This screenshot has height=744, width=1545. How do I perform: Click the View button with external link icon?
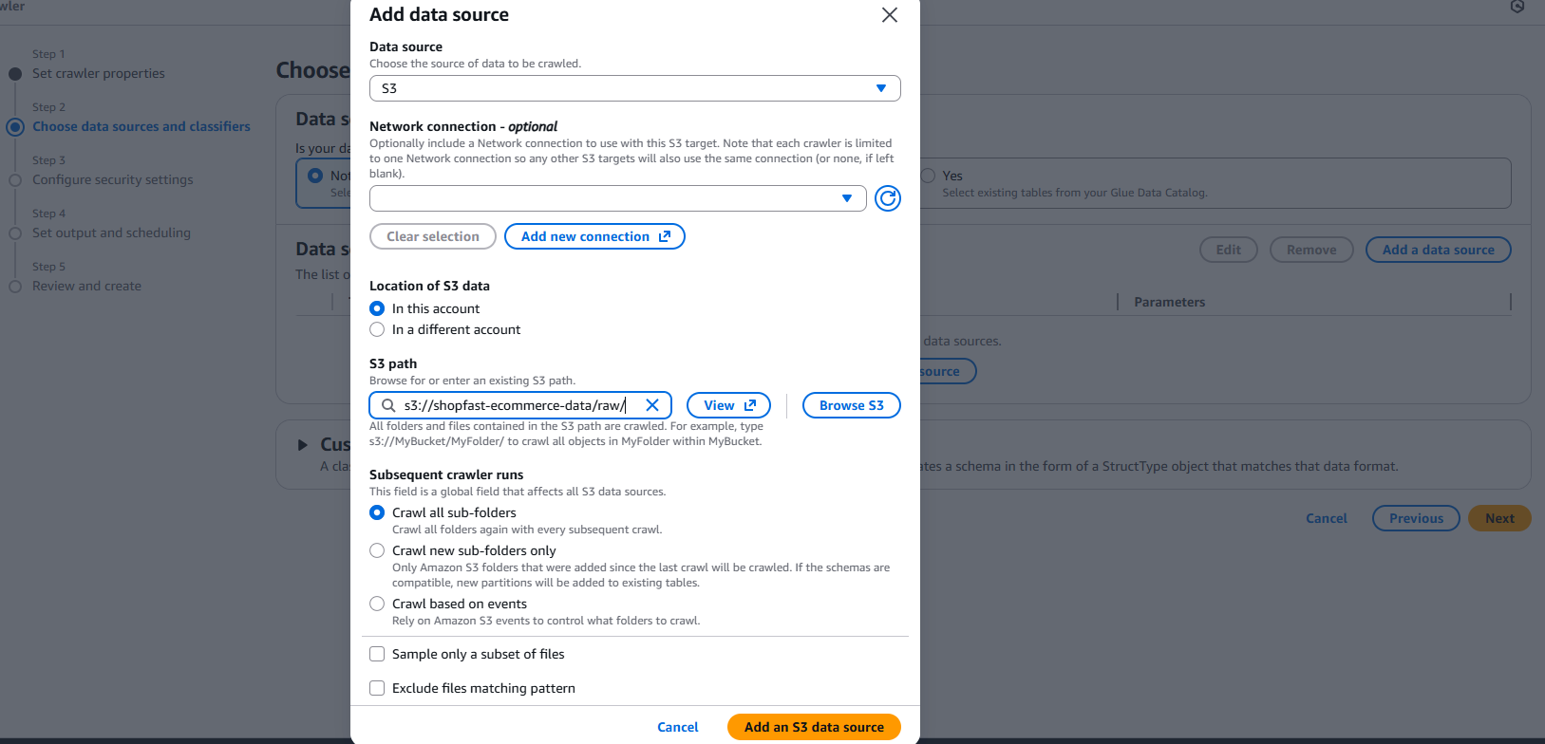[x=728, y=405]
